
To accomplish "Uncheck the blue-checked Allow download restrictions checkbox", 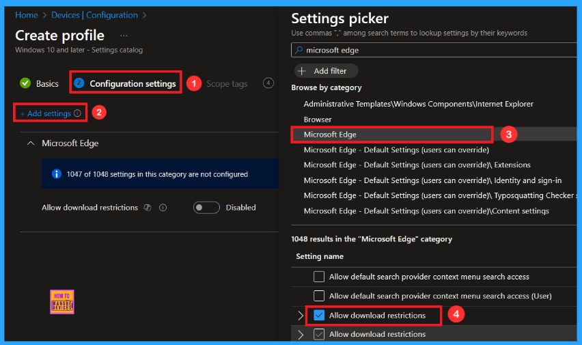I will coord(319,316).
